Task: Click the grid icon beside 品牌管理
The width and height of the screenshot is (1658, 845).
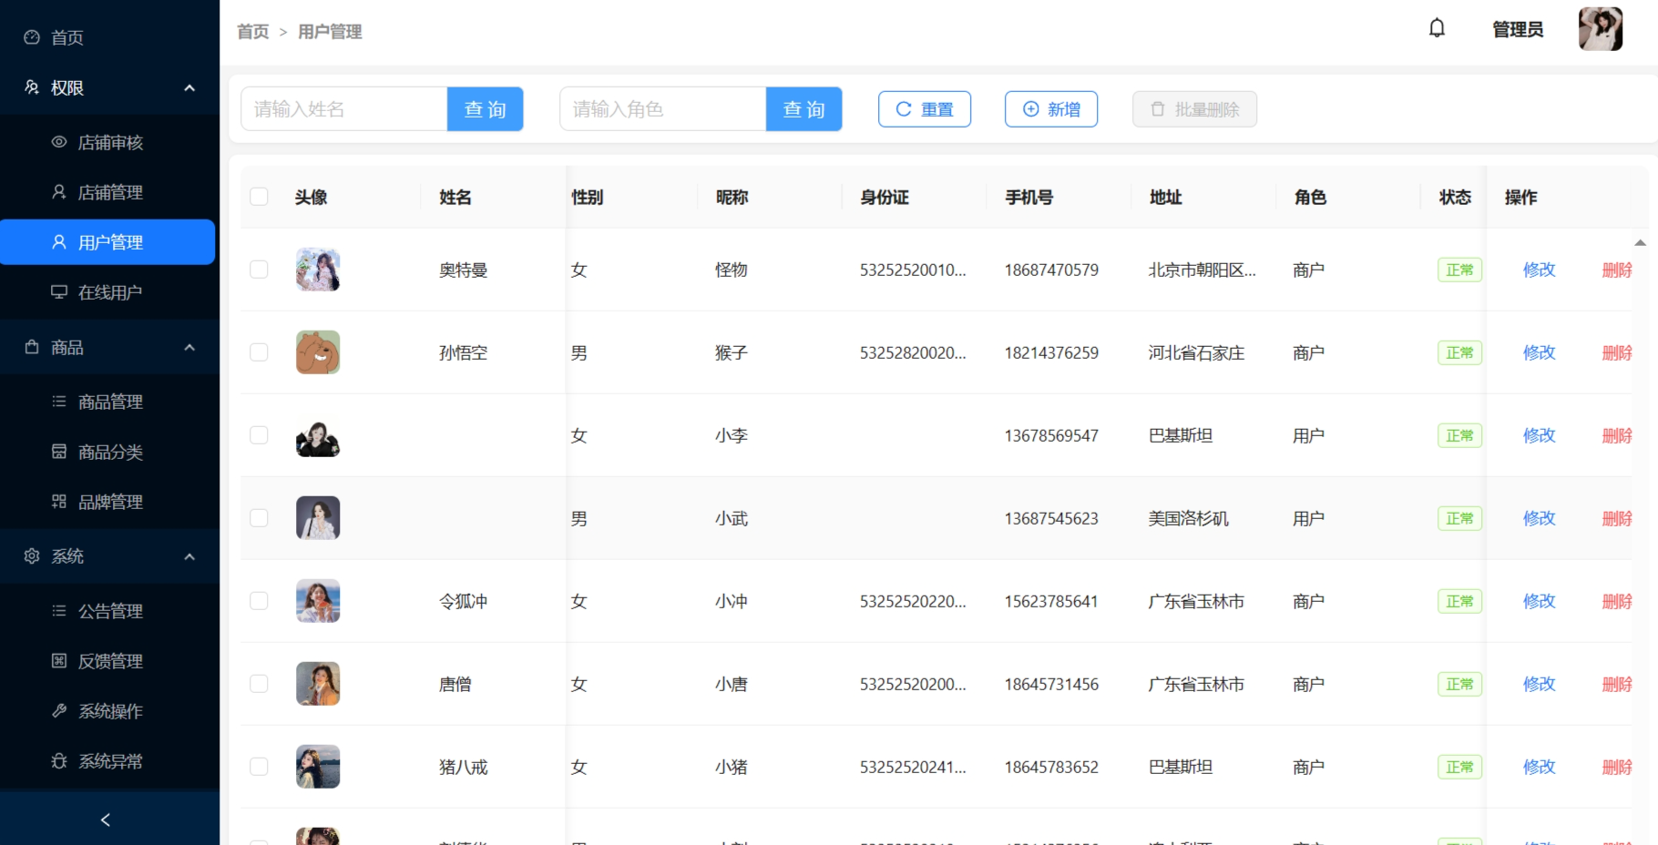Action: tap(59, 502)
